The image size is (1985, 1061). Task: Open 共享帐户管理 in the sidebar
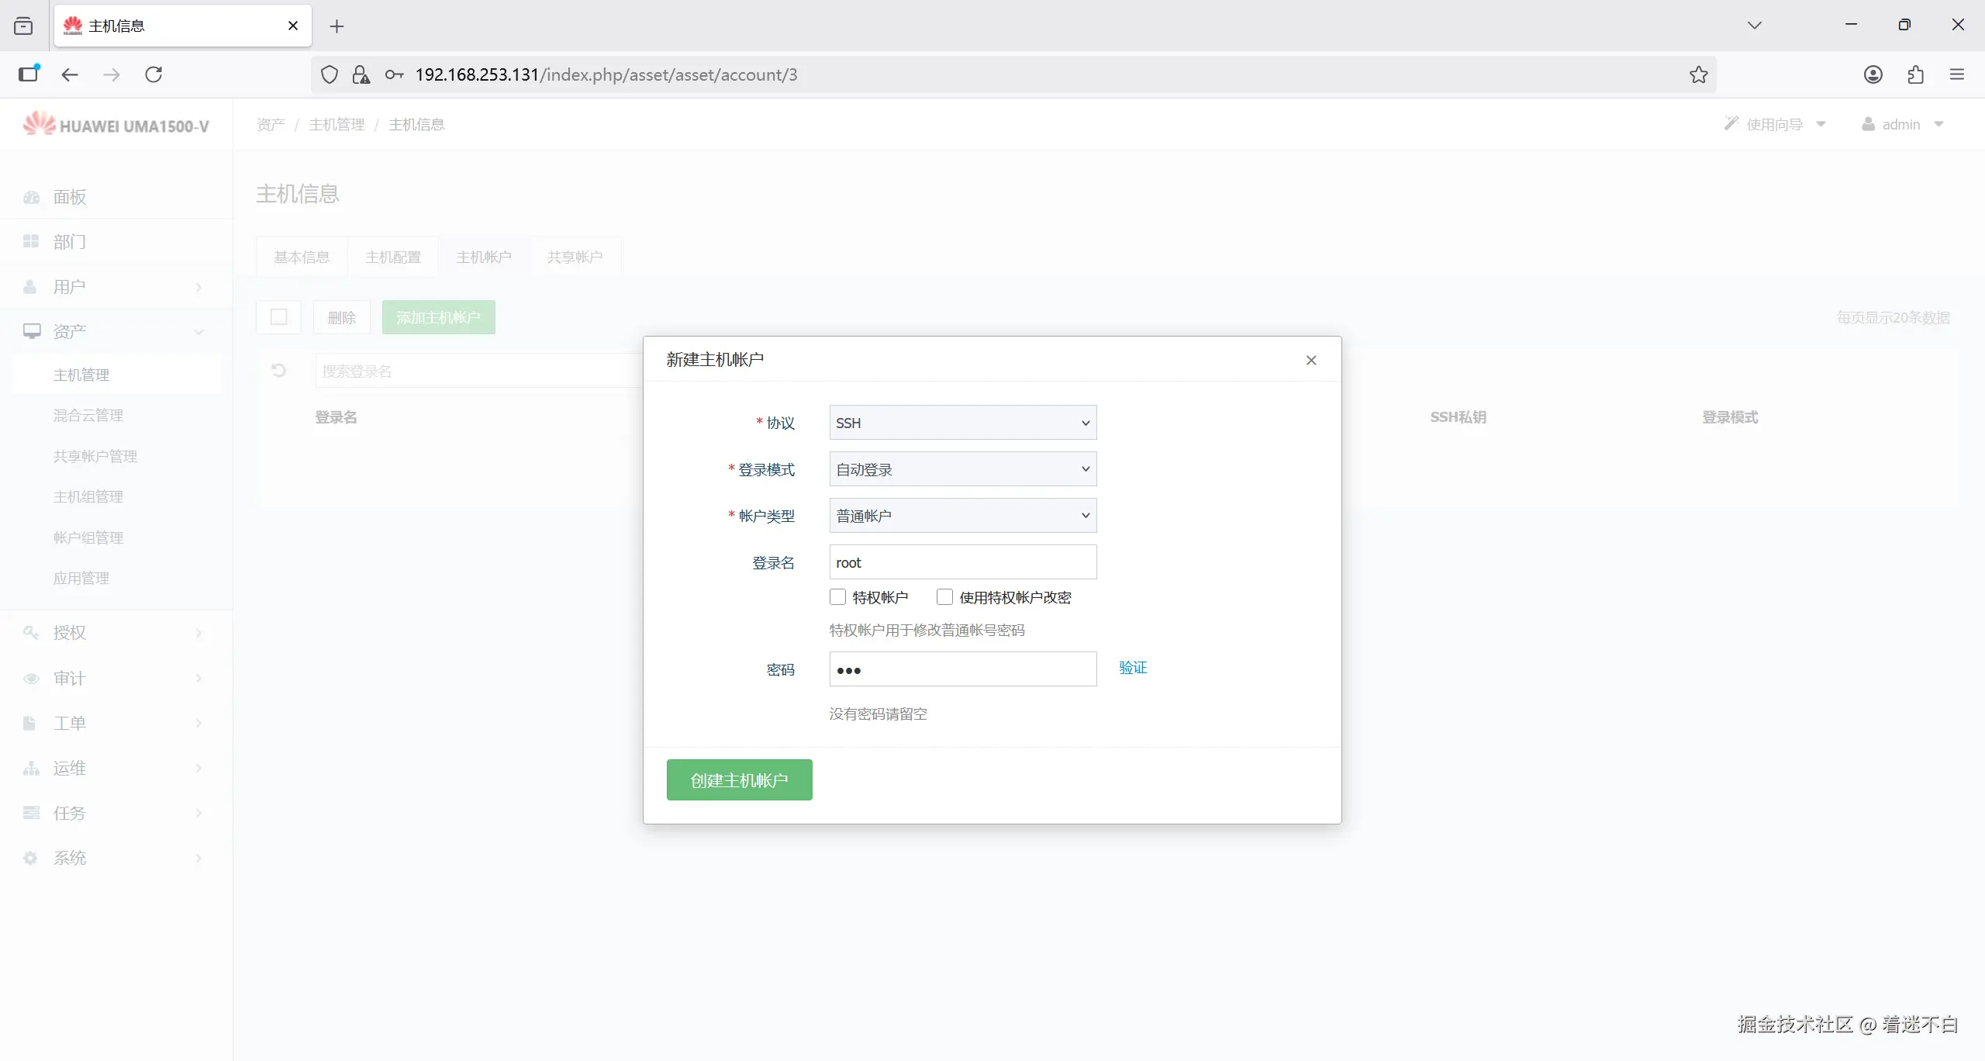(x=95, y=456)
